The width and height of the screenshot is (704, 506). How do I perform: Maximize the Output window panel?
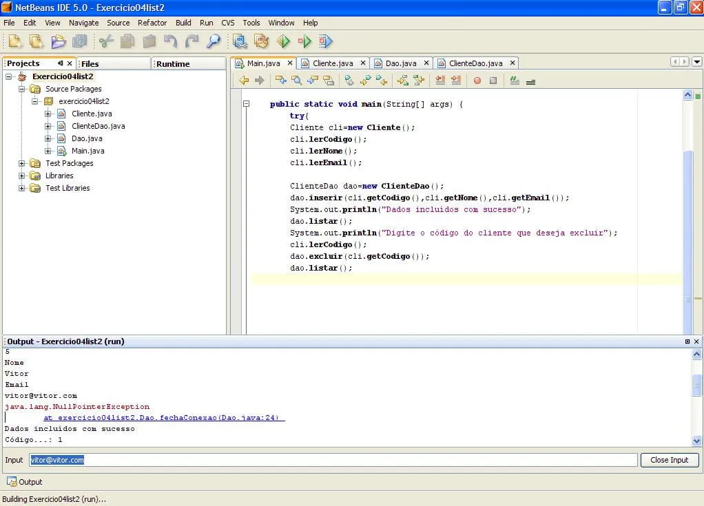click(687, 341)
